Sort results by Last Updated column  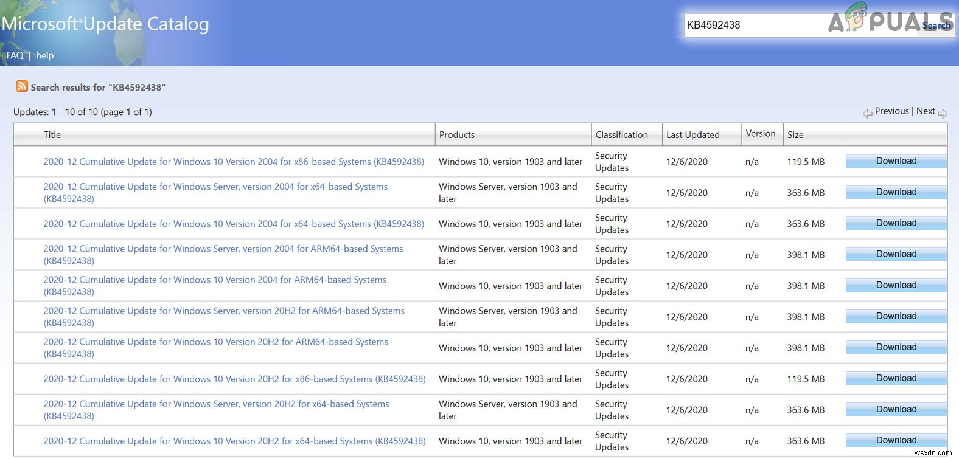(693, 135)
